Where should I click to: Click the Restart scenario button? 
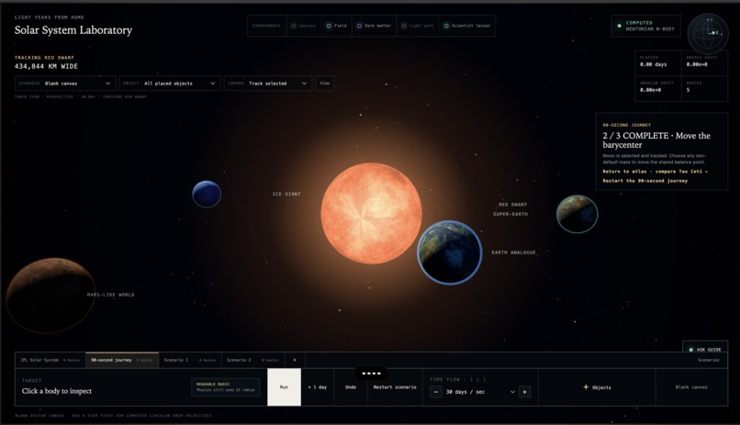[x=395, y=387]
